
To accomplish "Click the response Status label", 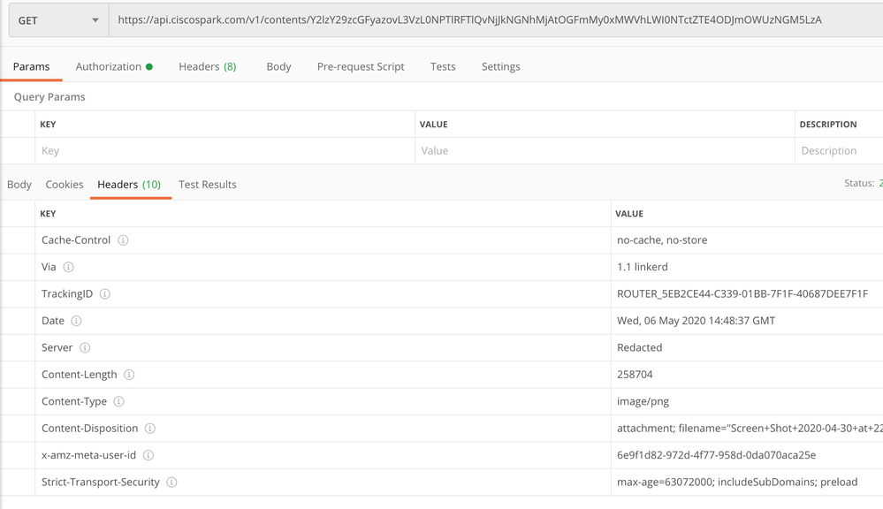I will [x=859, y=183].
